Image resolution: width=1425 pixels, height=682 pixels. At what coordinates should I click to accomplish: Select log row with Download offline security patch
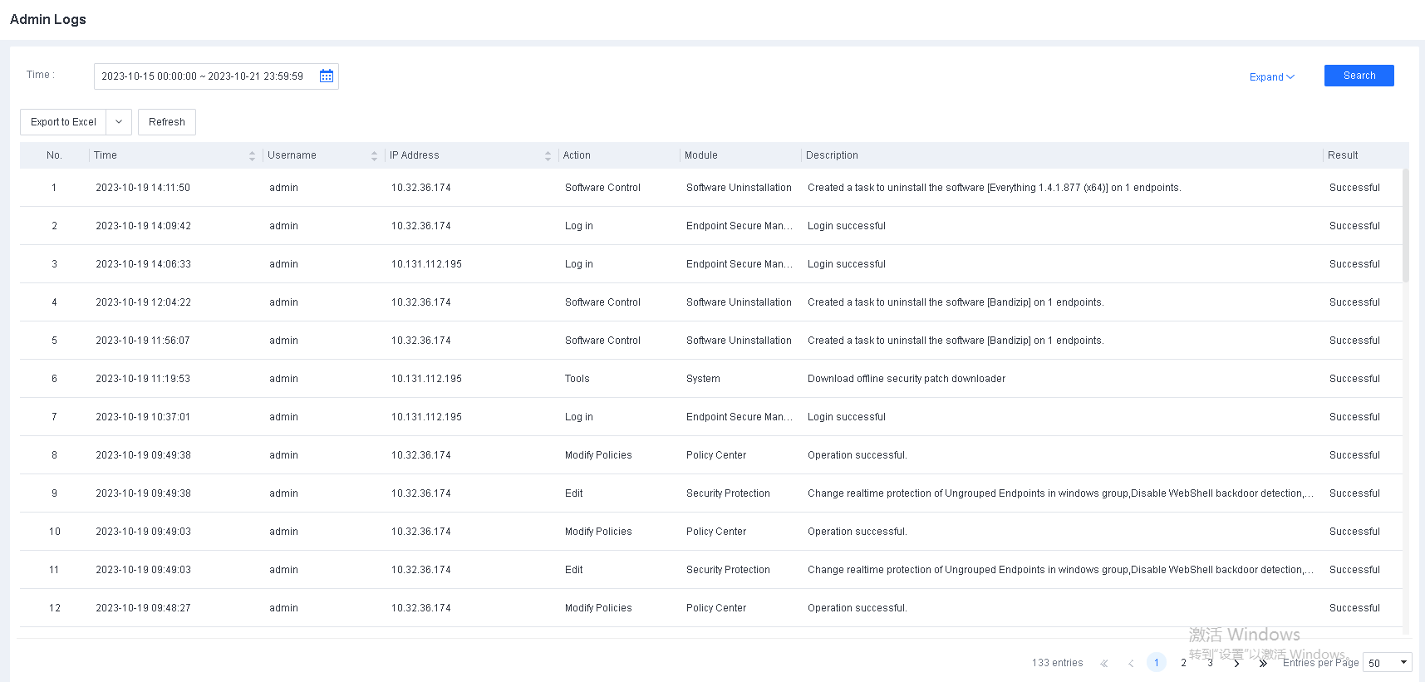pyautogui.click(x=906, y=379)
